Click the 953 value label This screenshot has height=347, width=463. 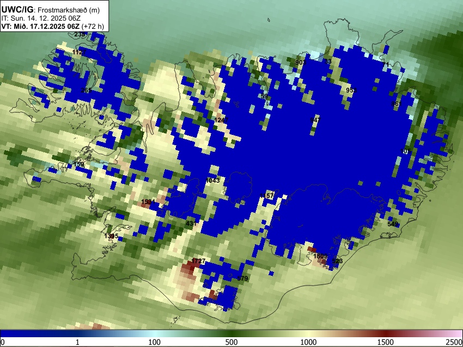(351, 90)
